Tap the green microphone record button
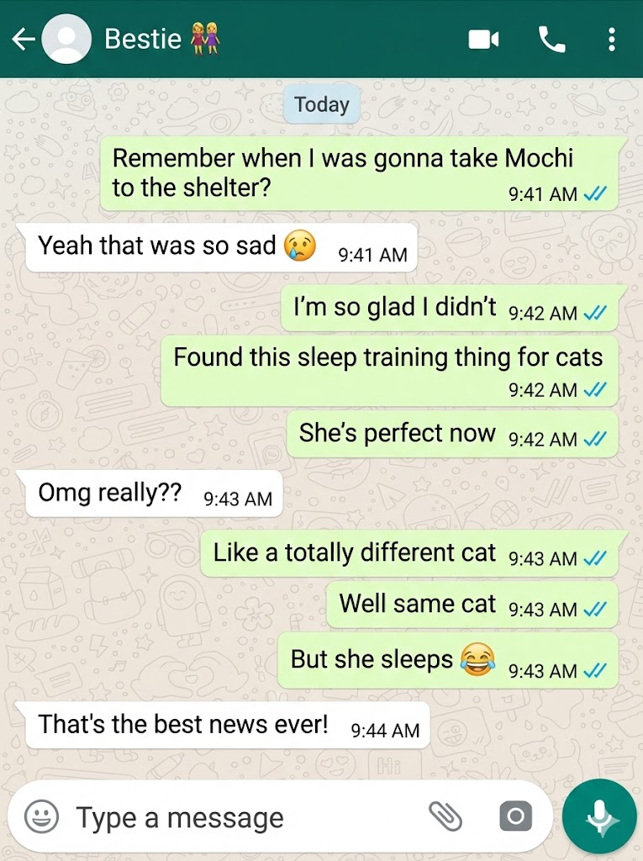643x861 pixels. [599, 816]
